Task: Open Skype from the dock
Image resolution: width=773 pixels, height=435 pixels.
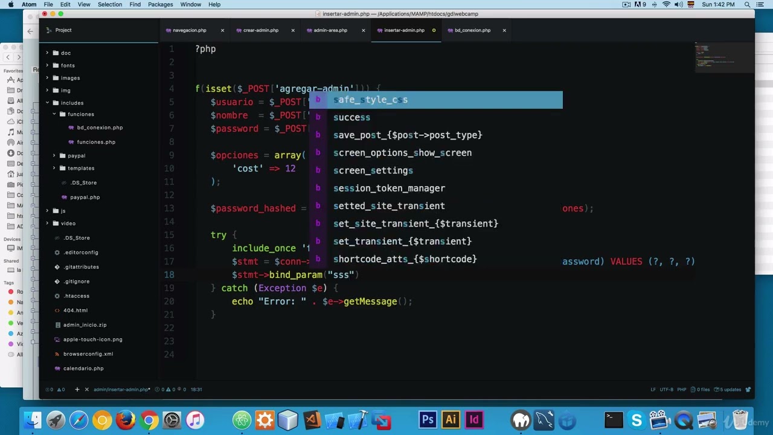Action: [x=637, y=420]
